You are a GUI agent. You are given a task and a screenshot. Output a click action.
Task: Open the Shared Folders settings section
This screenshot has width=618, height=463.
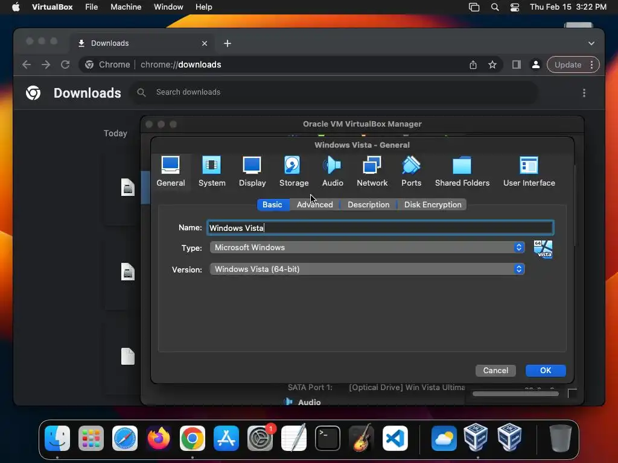pos(462,172)
